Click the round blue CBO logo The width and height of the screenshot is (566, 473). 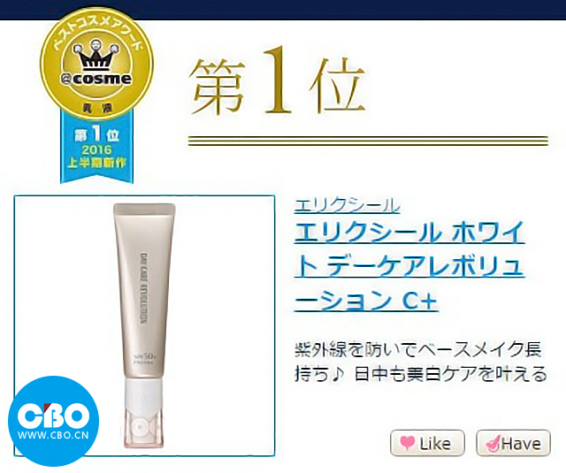pos(54,421)
